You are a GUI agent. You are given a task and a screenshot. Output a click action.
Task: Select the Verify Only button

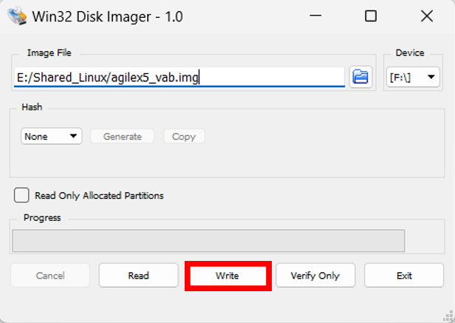[x=315, y=276]
